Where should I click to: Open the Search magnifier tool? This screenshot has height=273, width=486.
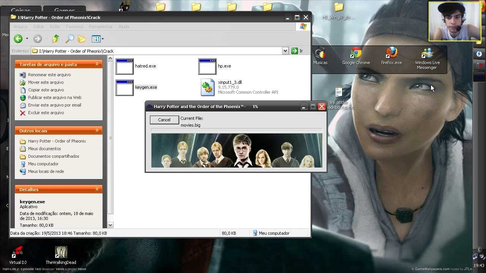(69, 39)
